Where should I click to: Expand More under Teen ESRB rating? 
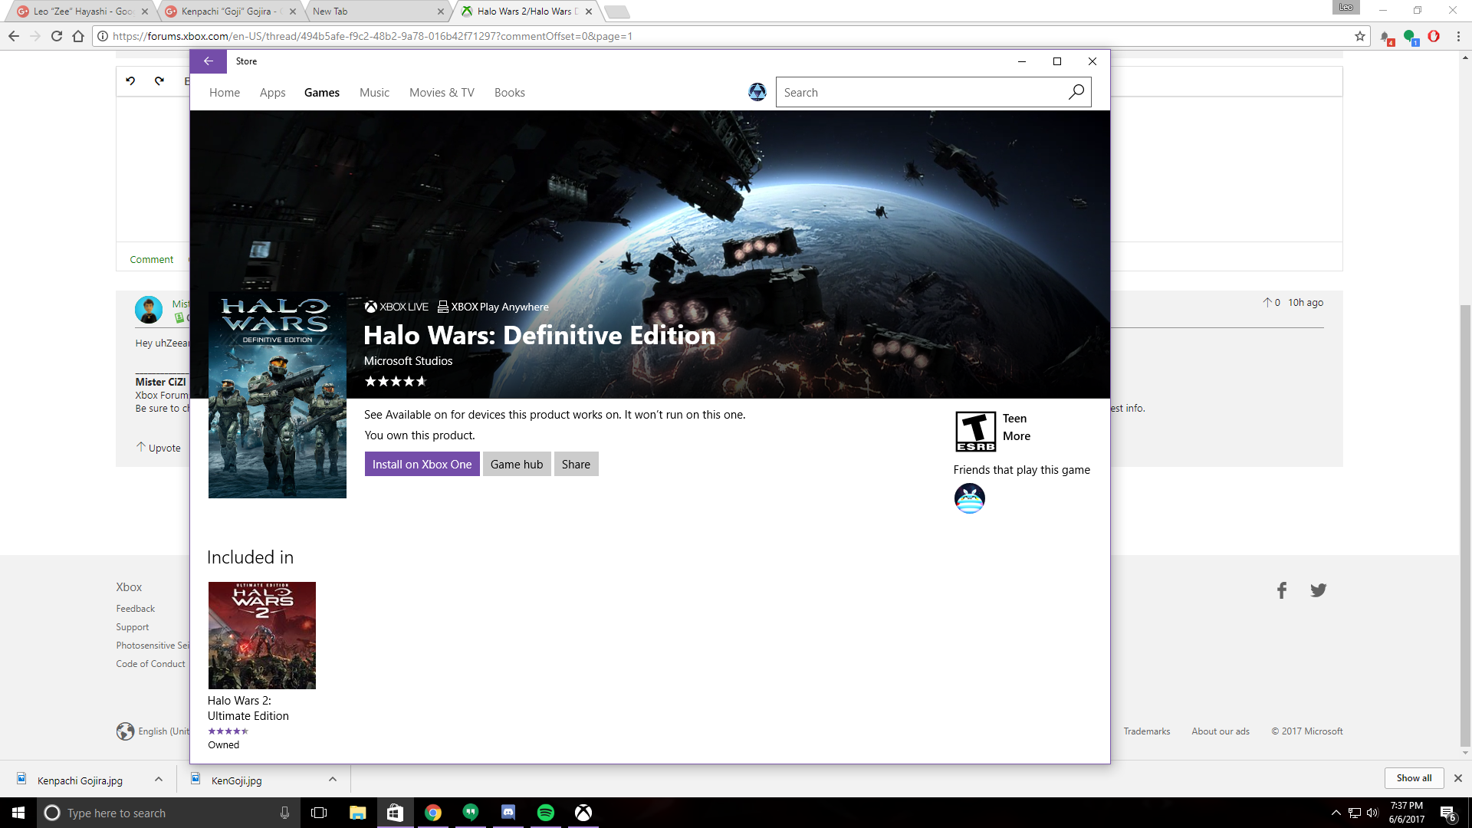click(1015, 435)
